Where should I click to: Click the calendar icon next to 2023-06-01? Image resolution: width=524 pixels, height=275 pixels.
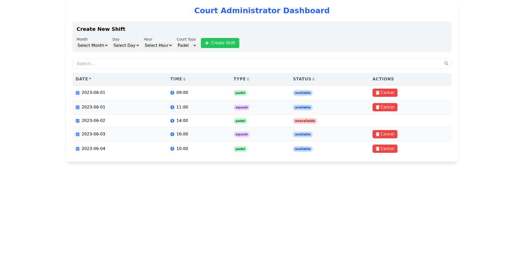point(77,93)
